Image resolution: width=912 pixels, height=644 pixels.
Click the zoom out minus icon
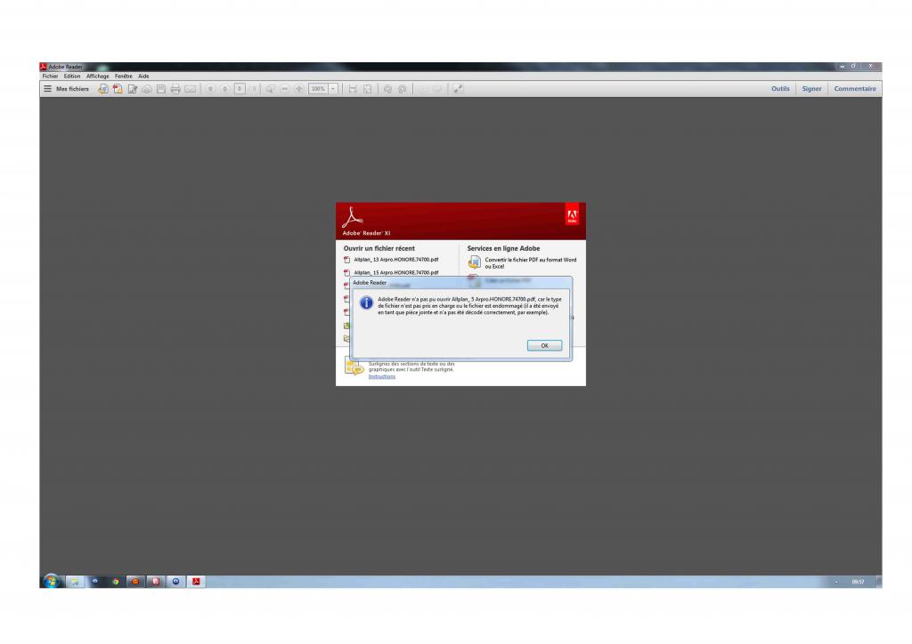point(284,89)
